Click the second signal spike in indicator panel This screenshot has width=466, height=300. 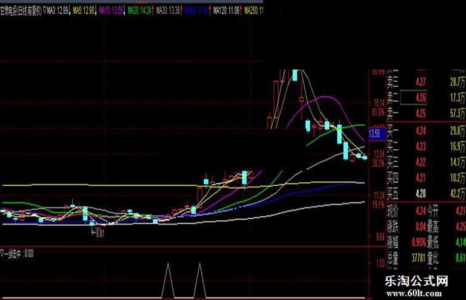[200, 280]
